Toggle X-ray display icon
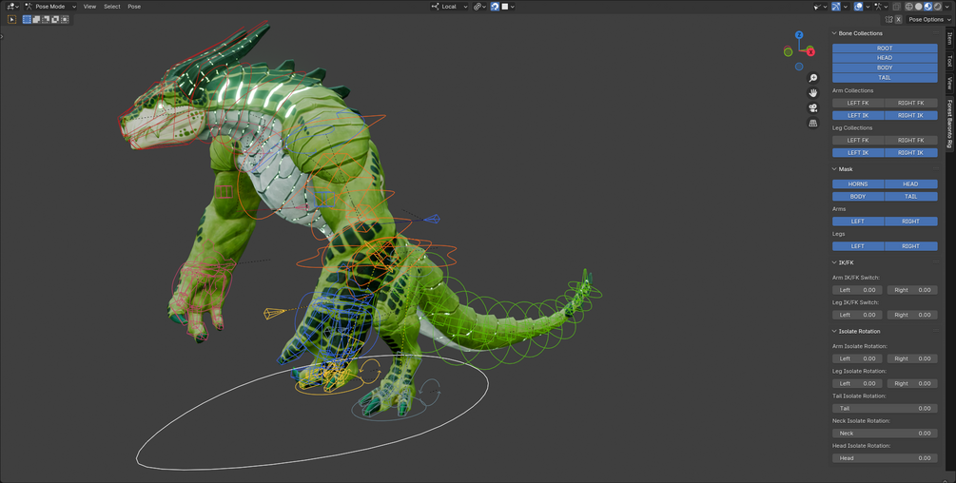Image resolution: width=956 pixels, height=483 pixels. (x=896, y=7)
